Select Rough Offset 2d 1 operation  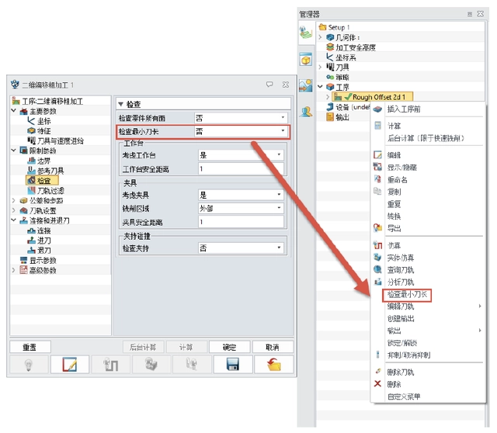point(373,96)
